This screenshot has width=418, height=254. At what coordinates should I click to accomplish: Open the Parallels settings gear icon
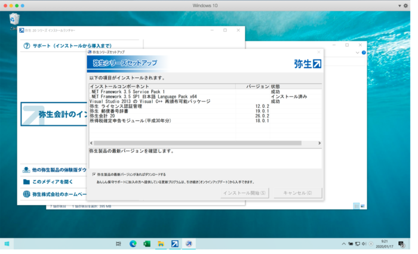[405, 5]
